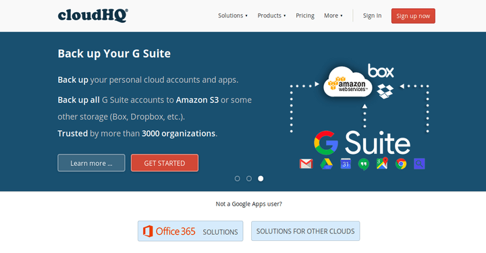Click the Google Calendar icon
Screen dimensions: 486x253
pyautogui.click(x=346, y=163)
